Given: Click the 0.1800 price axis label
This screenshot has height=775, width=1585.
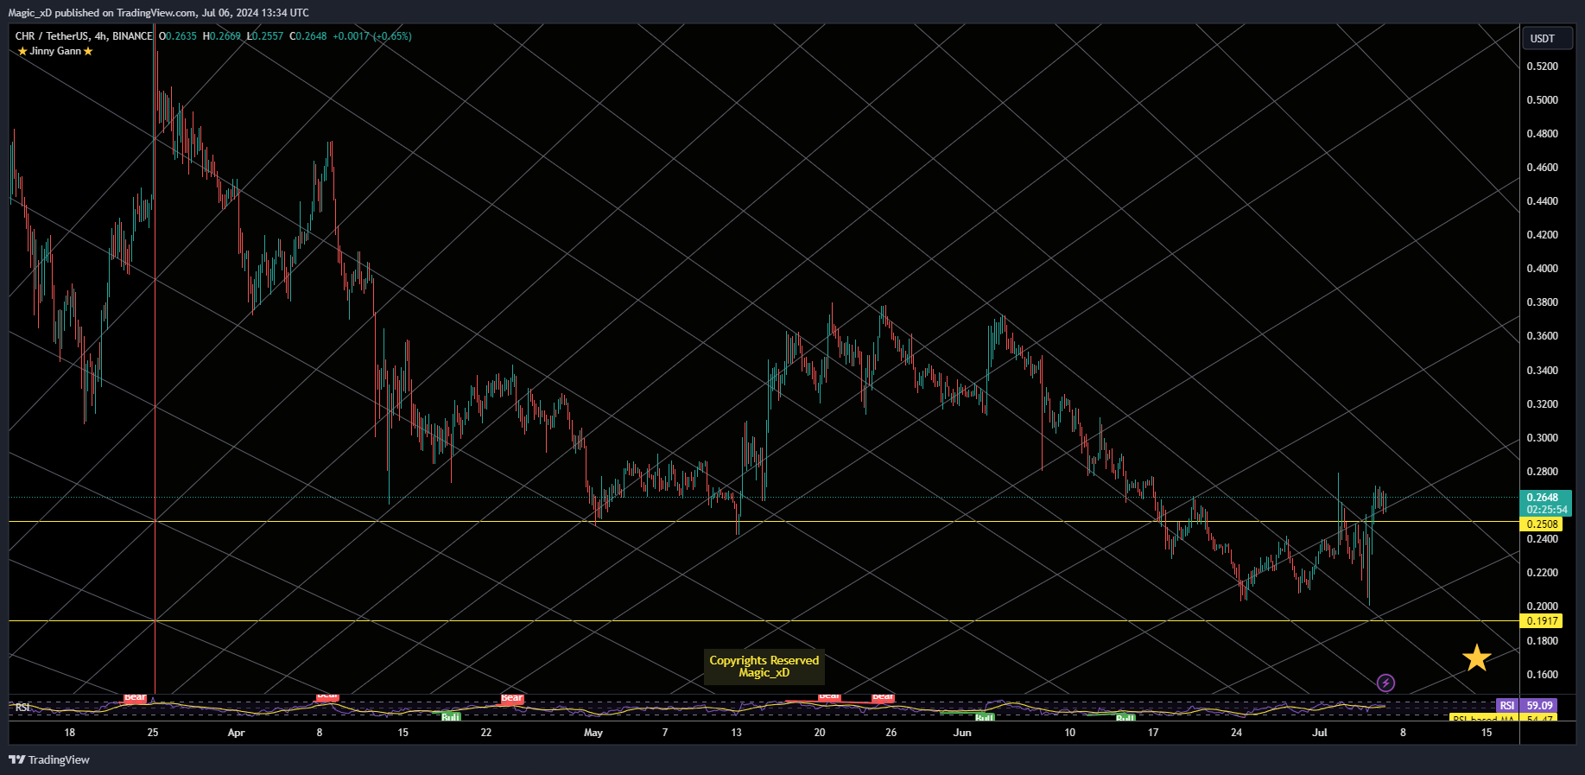Looking at the screenshot, I should tap(1542, 641).
